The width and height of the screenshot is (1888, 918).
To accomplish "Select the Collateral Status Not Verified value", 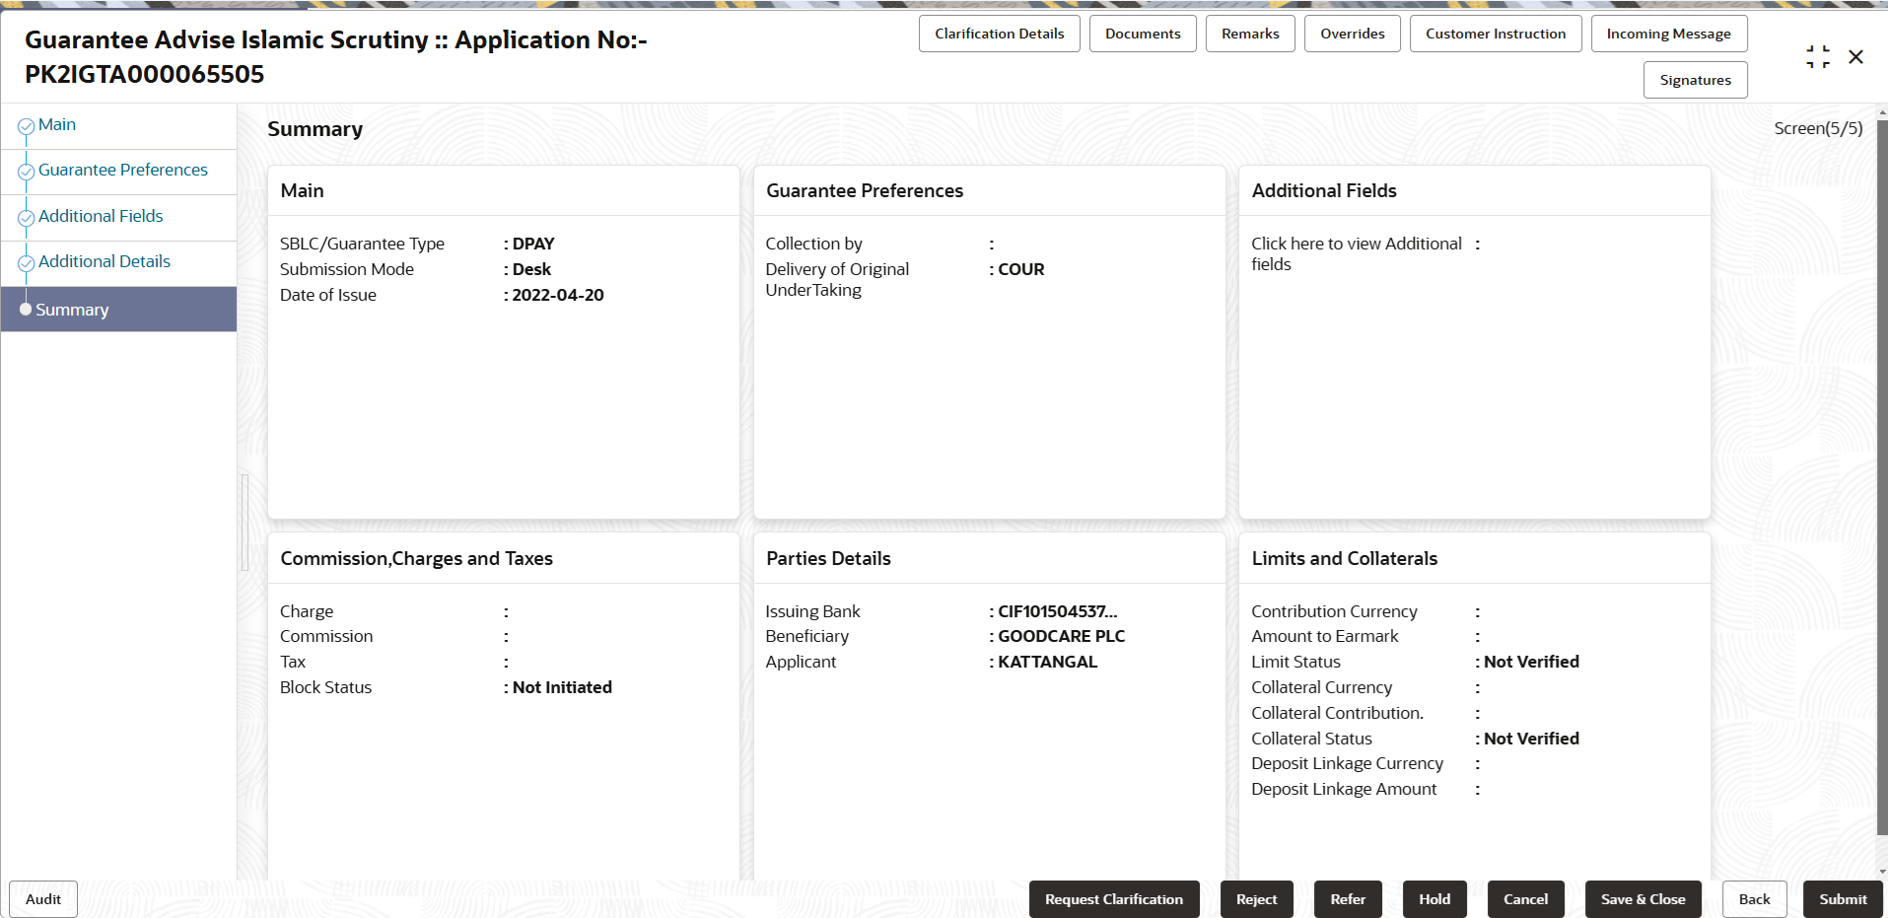I will point(1531,740).
